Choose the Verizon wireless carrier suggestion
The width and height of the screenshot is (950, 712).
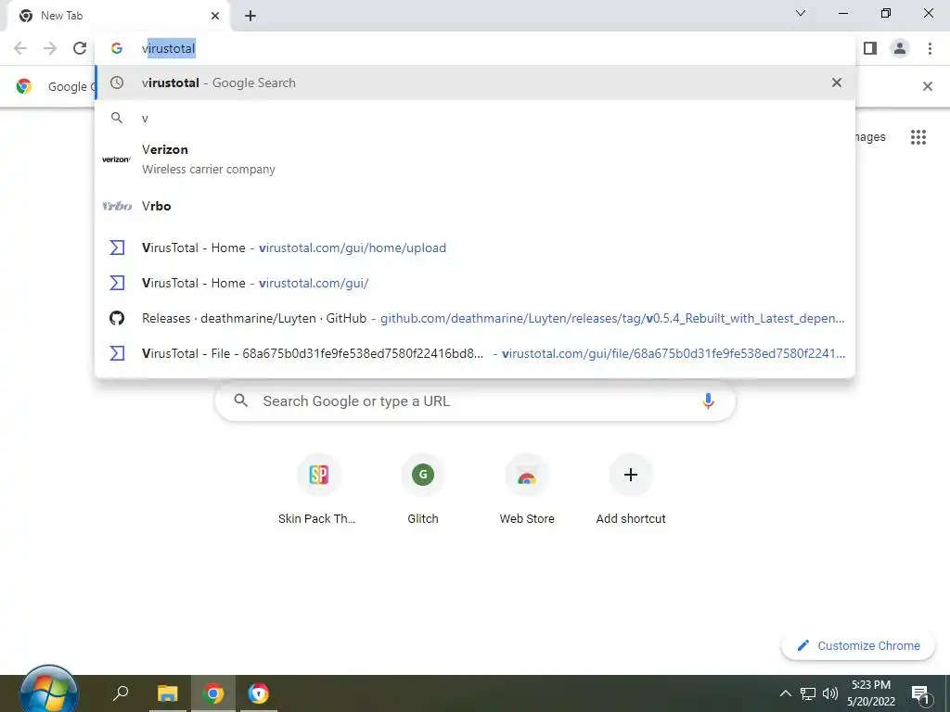tap(475, 159)
